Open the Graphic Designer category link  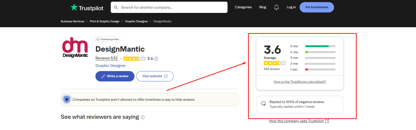coord(110,66)
